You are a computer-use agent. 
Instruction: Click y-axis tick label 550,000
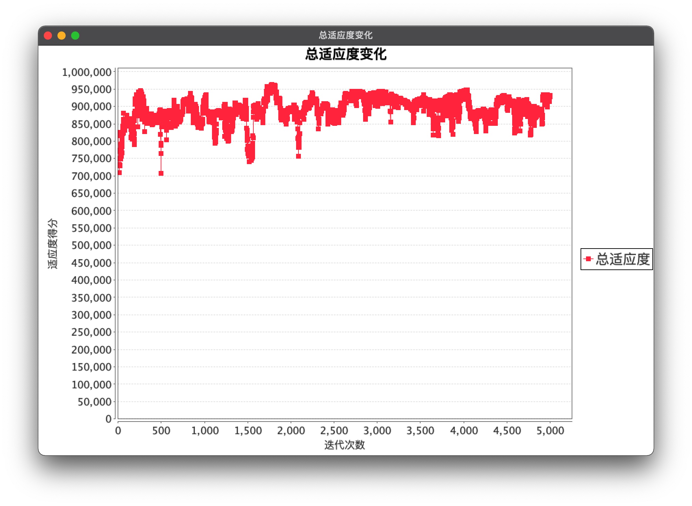click(x=92, y=228)
